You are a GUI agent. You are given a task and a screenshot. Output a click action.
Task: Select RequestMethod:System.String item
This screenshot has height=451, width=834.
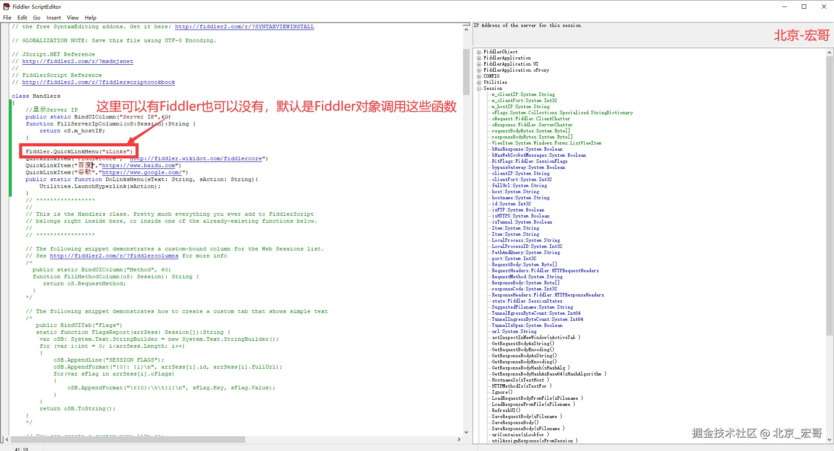click(x=527, y=277)
